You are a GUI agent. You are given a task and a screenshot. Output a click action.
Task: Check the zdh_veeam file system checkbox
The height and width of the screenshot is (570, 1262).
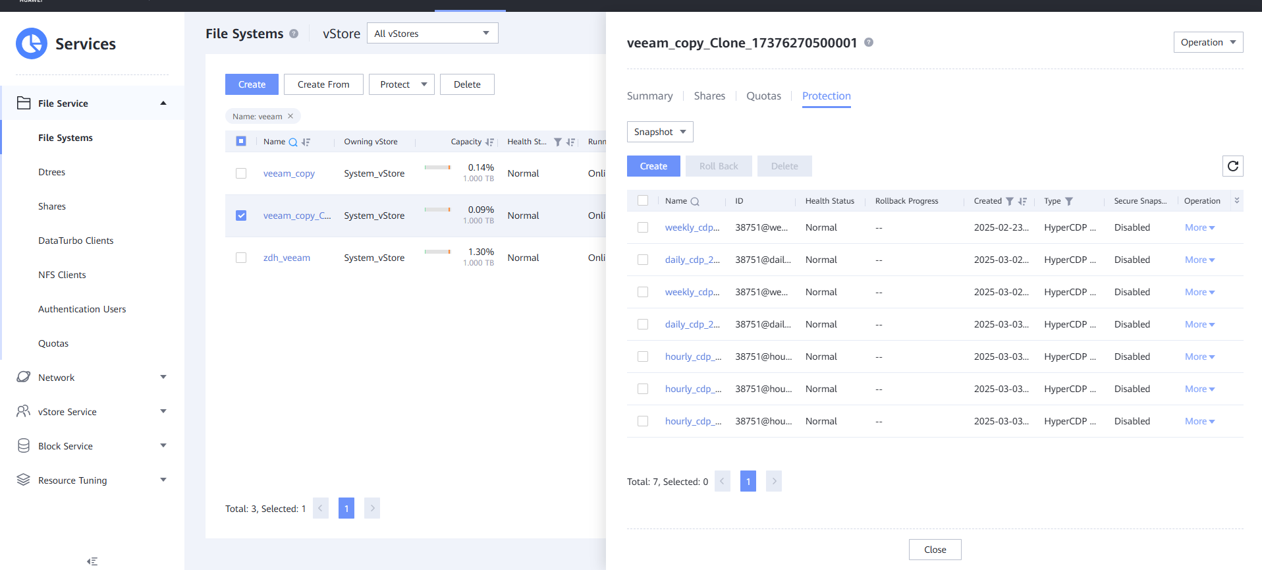[x=241, y=258]
